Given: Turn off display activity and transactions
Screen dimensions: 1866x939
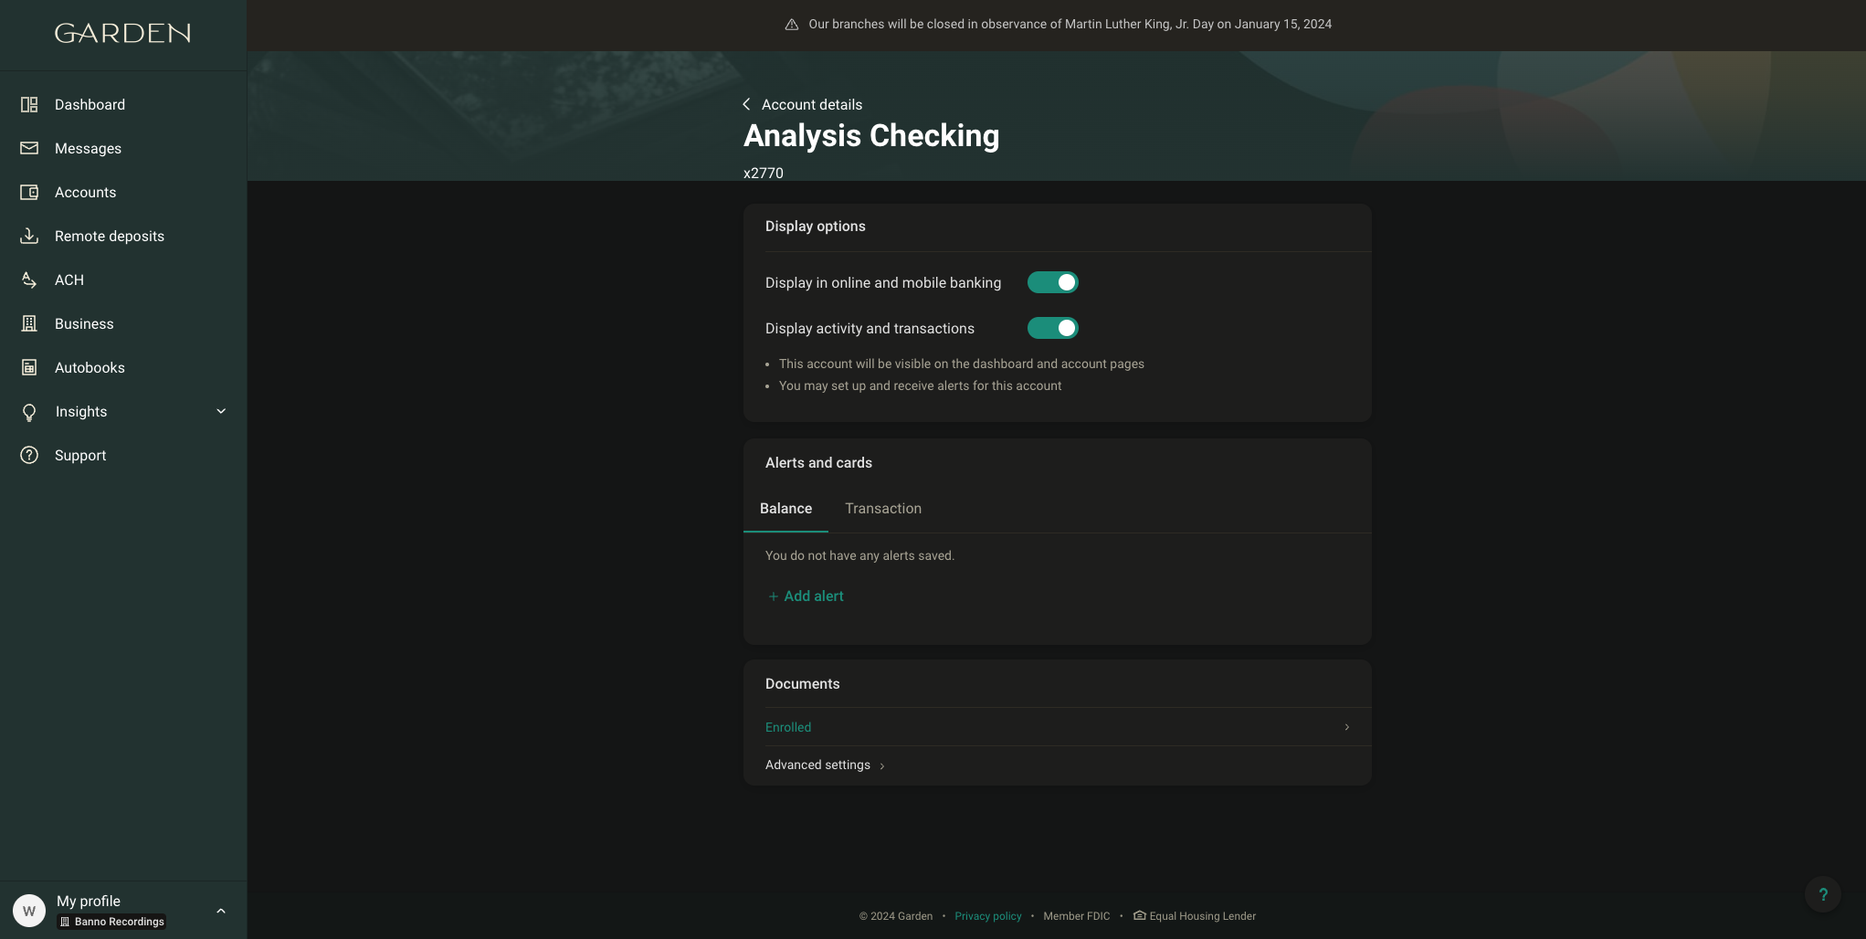Looking at the screenshot, I should 1052,328.
